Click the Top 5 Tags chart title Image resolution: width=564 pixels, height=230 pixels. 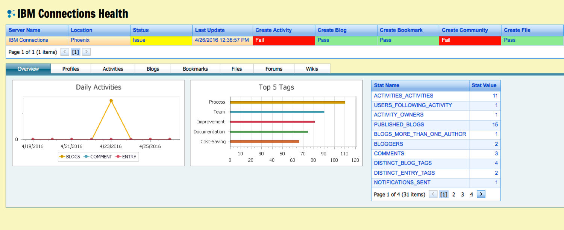coord(276,87)
